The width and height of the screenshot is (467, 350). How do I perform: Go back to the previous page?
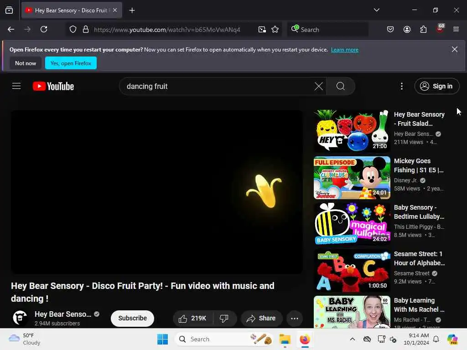[11, 29]
